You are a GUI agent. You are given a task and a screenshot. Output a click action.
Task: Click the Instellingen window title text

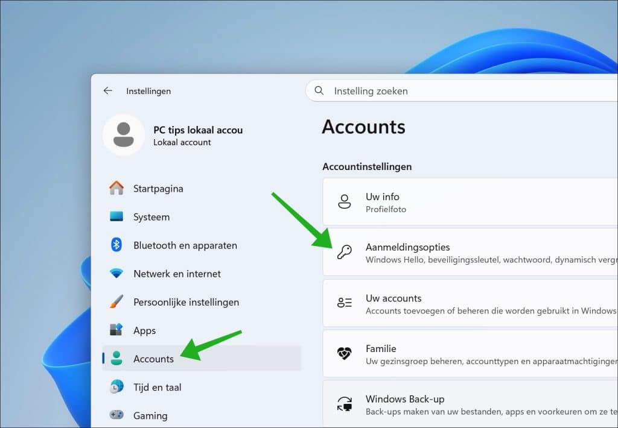coord(148,91)
